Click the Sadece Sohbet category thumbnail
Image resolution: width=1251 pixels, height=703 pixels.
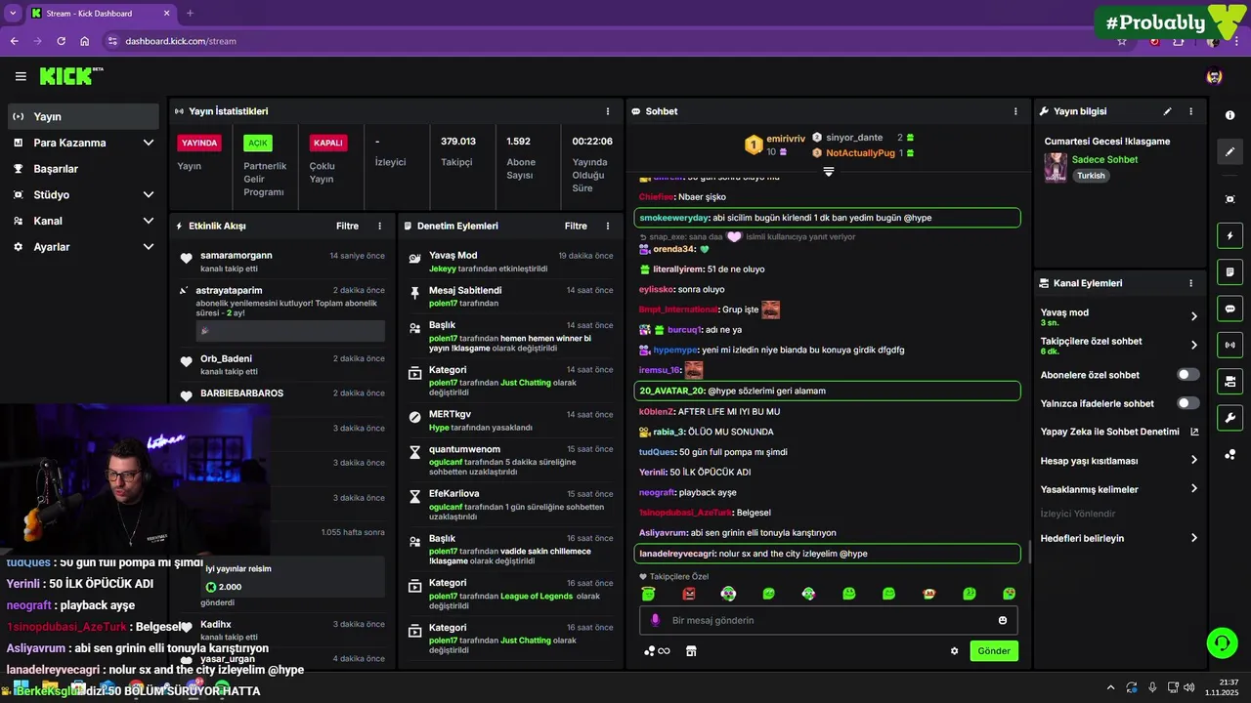coord(1056,167)
